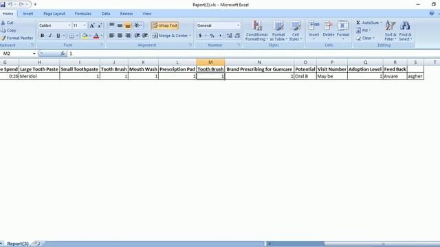Open the Fill dropdown
The height and width of the screenshot is (247, 440).
[363, 30]
